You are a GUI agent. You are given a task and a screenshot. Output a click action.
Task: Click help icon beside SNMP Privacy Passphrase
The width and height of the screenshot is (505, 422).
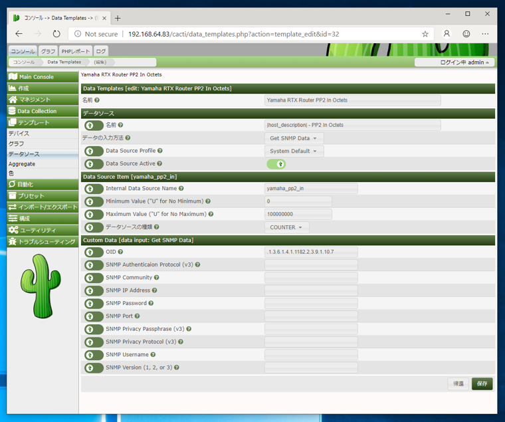click(x=189, y=329)
